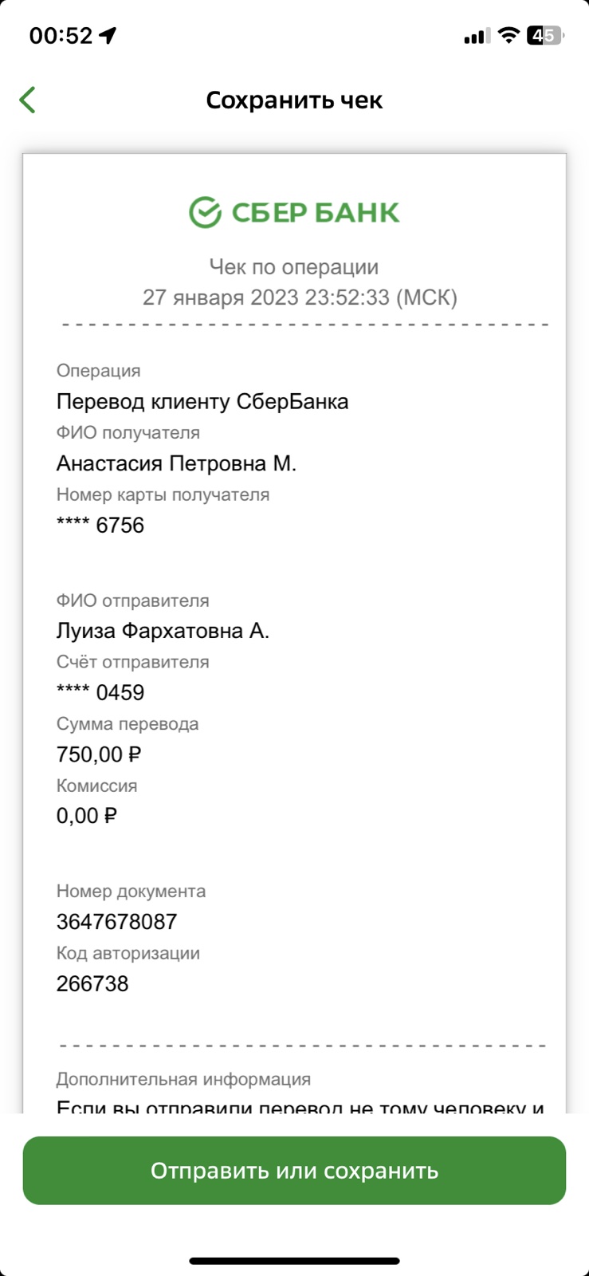Tap the Sber Bank checkmark logo

205,212
